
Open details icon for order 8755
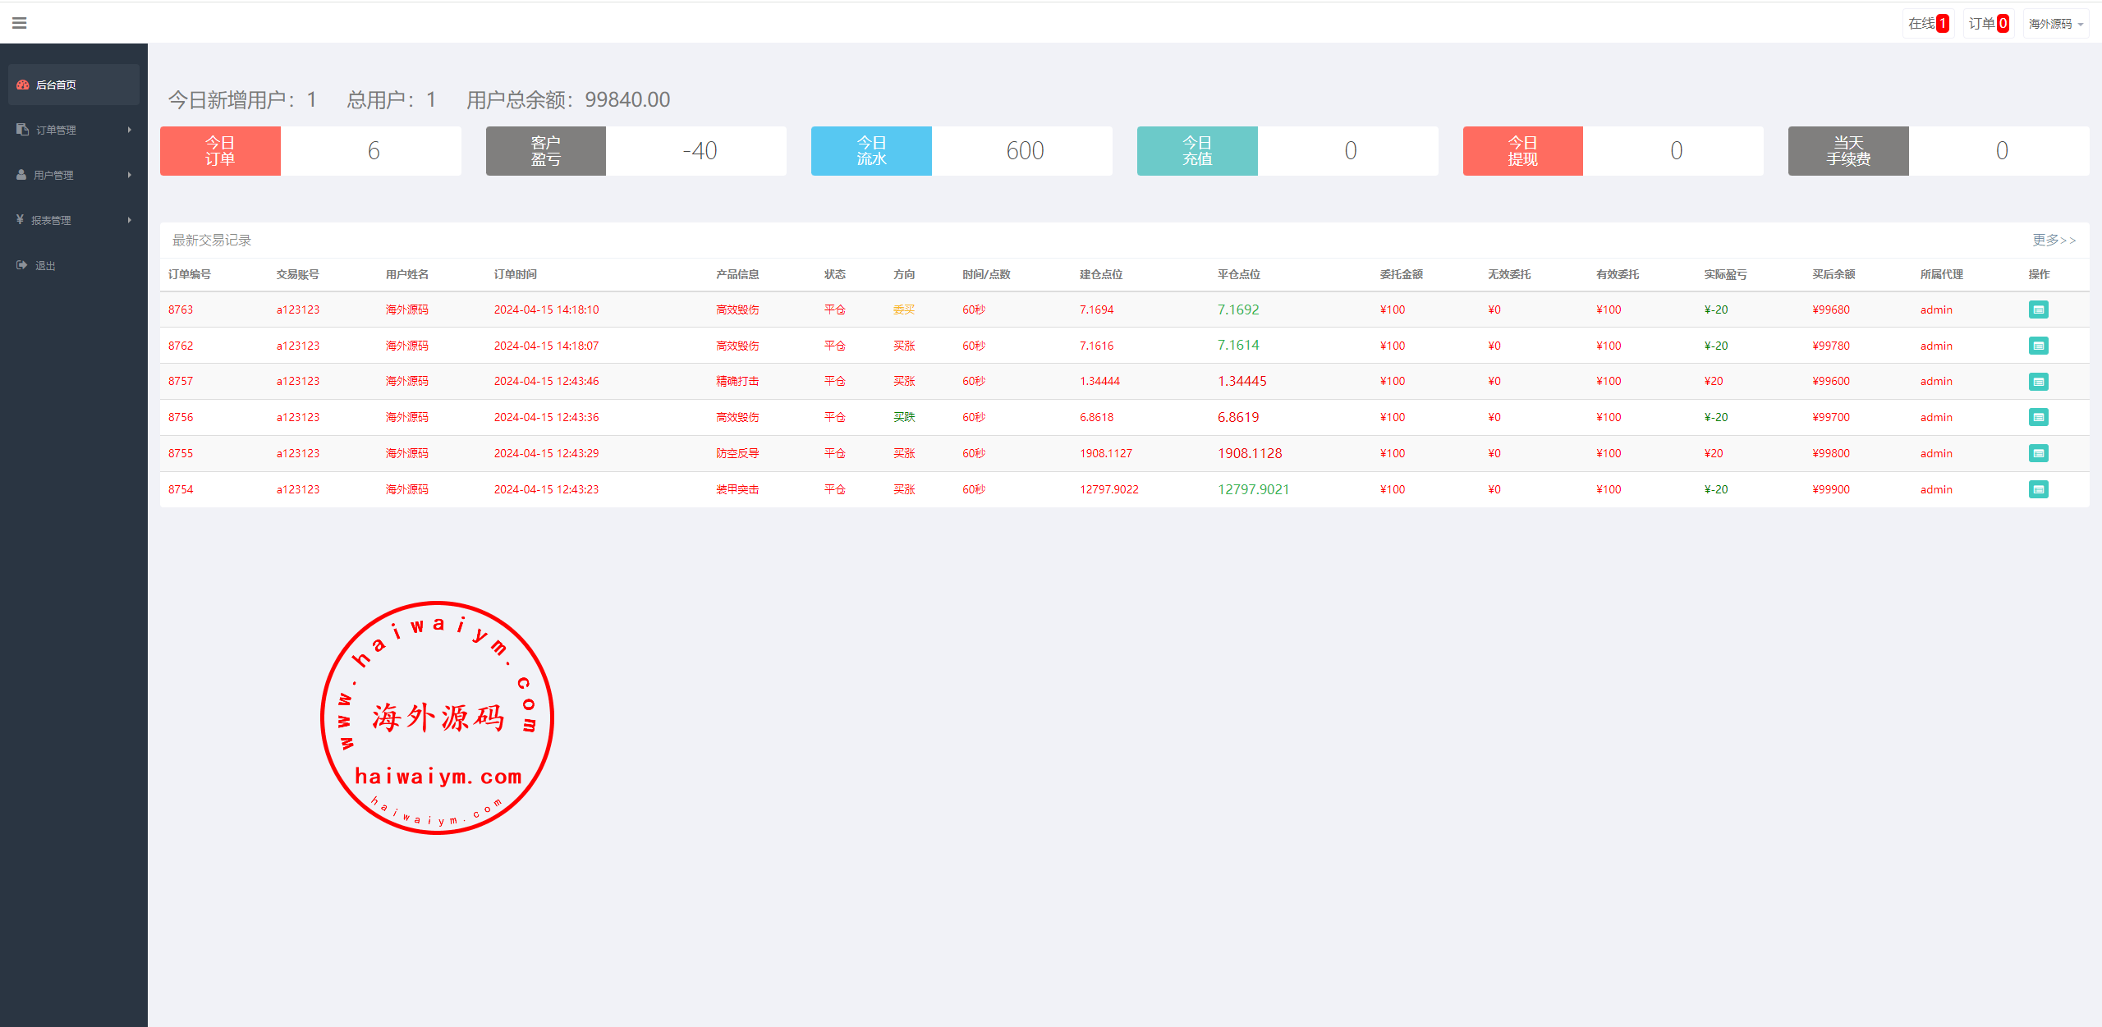point(2038,453)
